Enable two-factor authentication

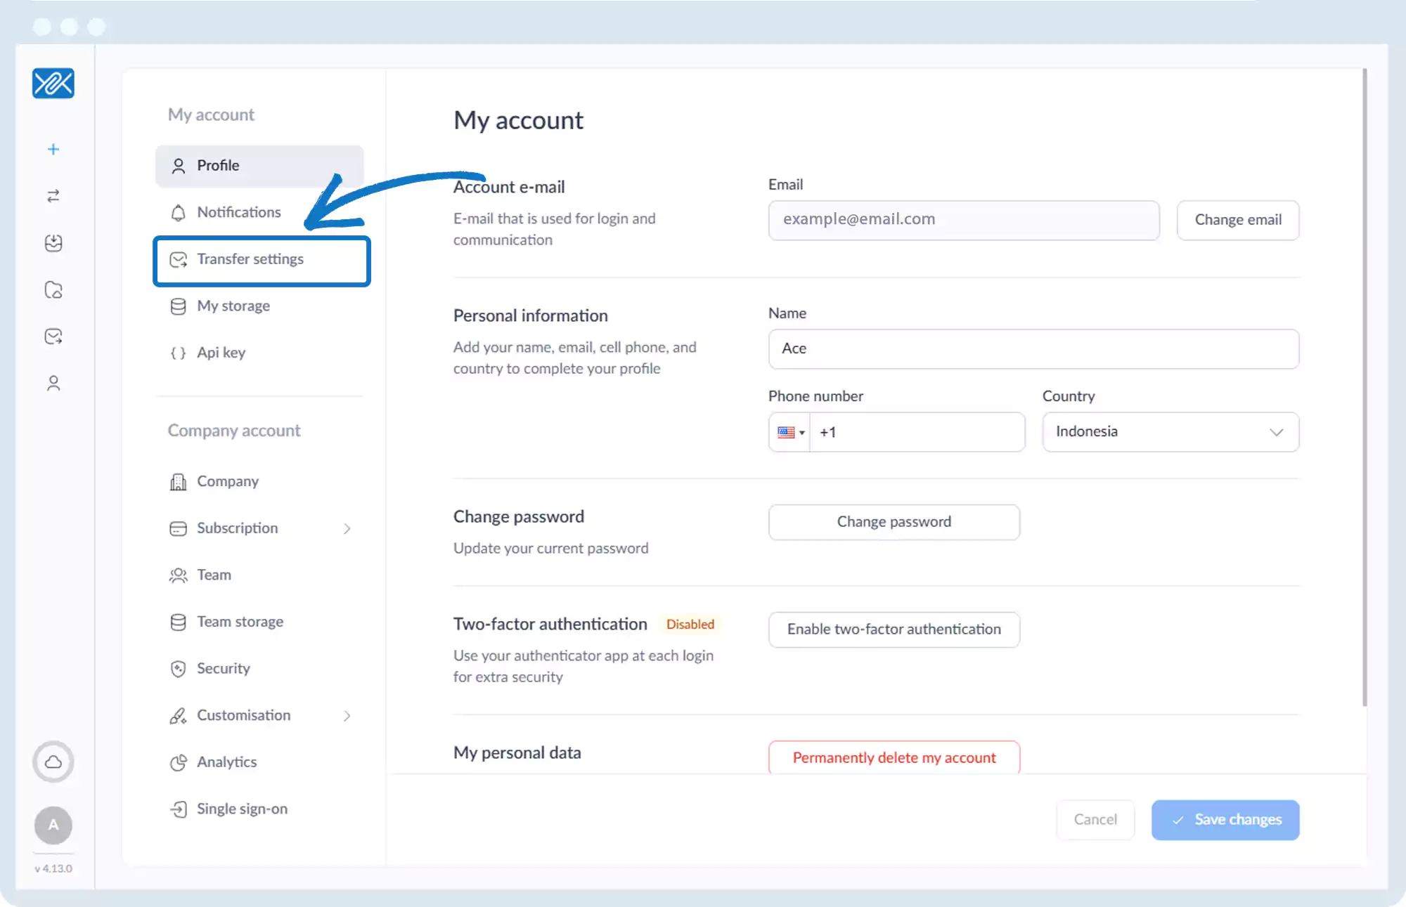pyautogui.click(x=894, y=629)
